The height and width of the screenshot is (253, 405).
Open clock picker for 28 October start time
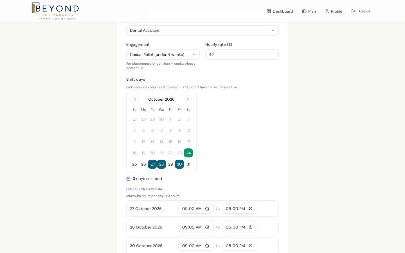pyautogui.click(x=207, y=227)
